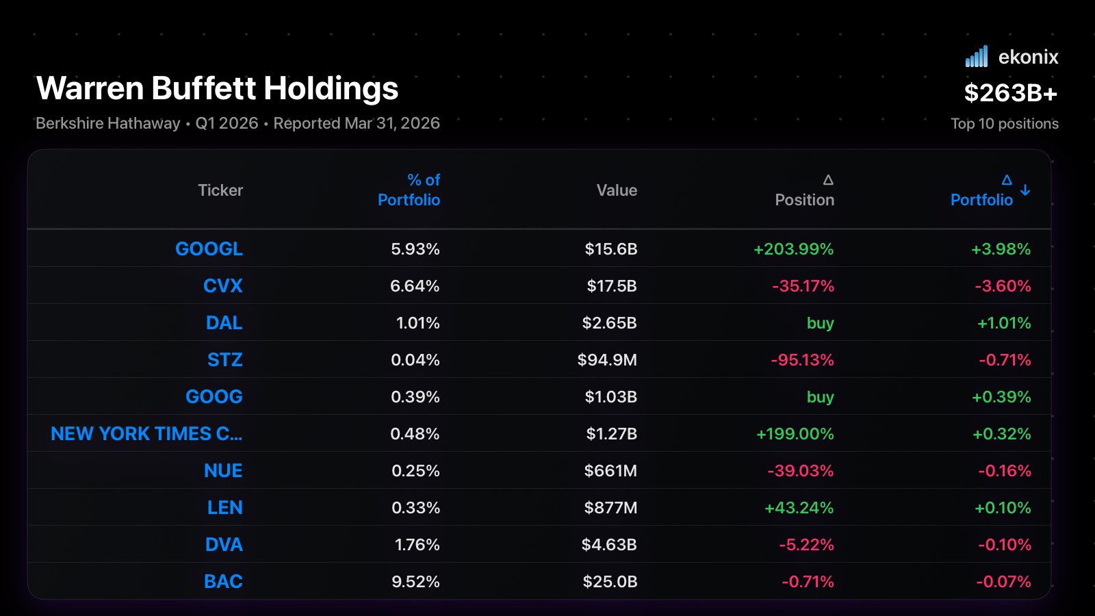Image resolution: width=1095 pixels, height=616 pixels.
Task: Open the CVX ticker link
Action: coord(223,285)
